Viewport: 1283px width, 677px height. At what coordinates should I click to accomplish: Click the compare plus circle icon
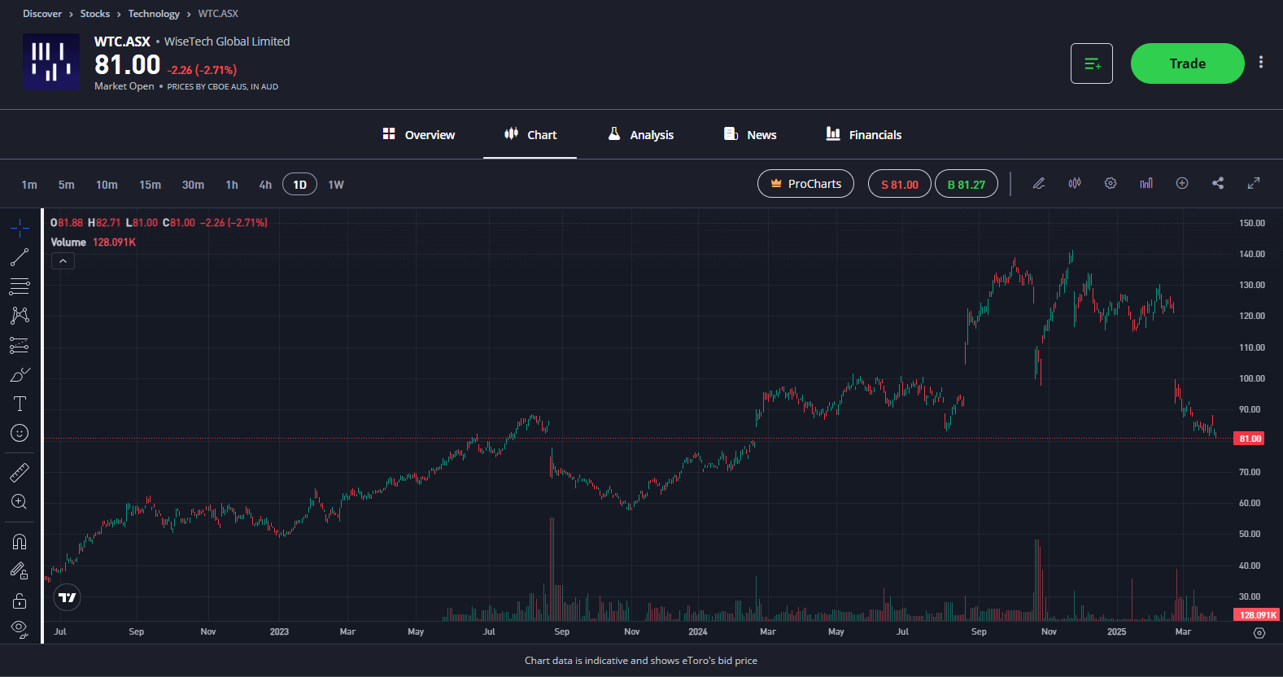click(x=1182, y=184)
